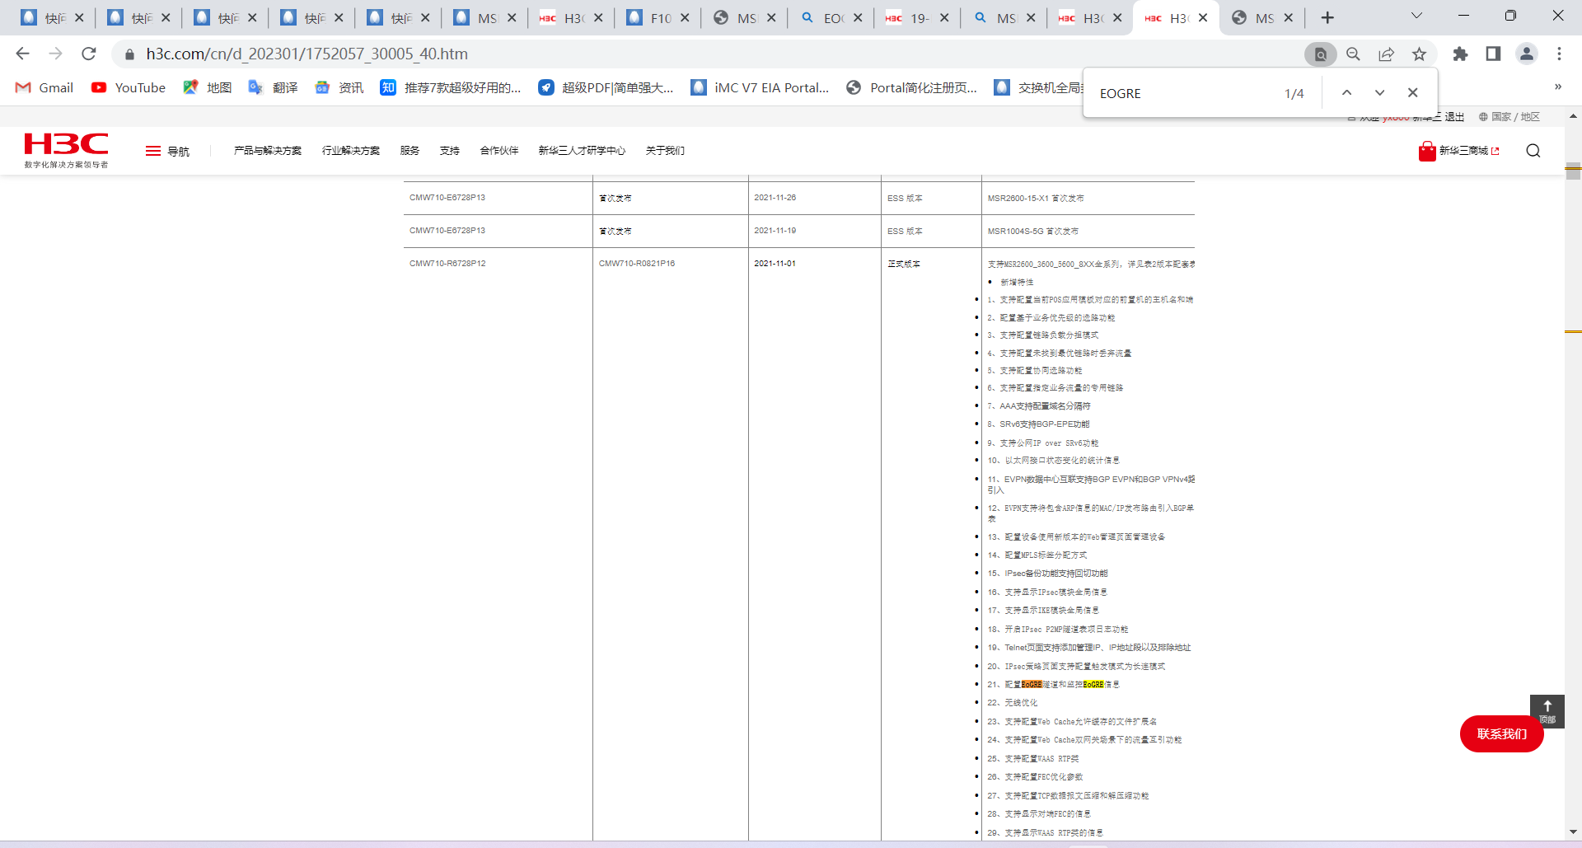The image size is (1582, 848).
Task: Click the address bar URL
Action: point(307,54)
